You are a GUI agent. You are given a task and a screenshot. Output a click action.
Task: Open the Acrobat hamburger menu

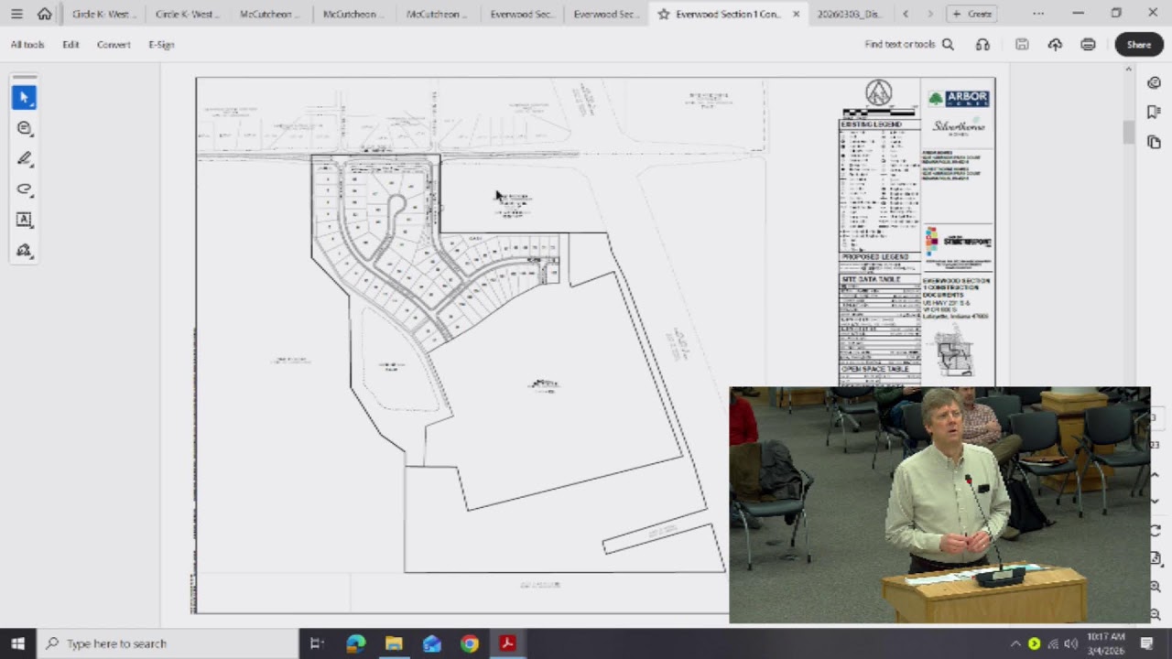click(16, 14)
